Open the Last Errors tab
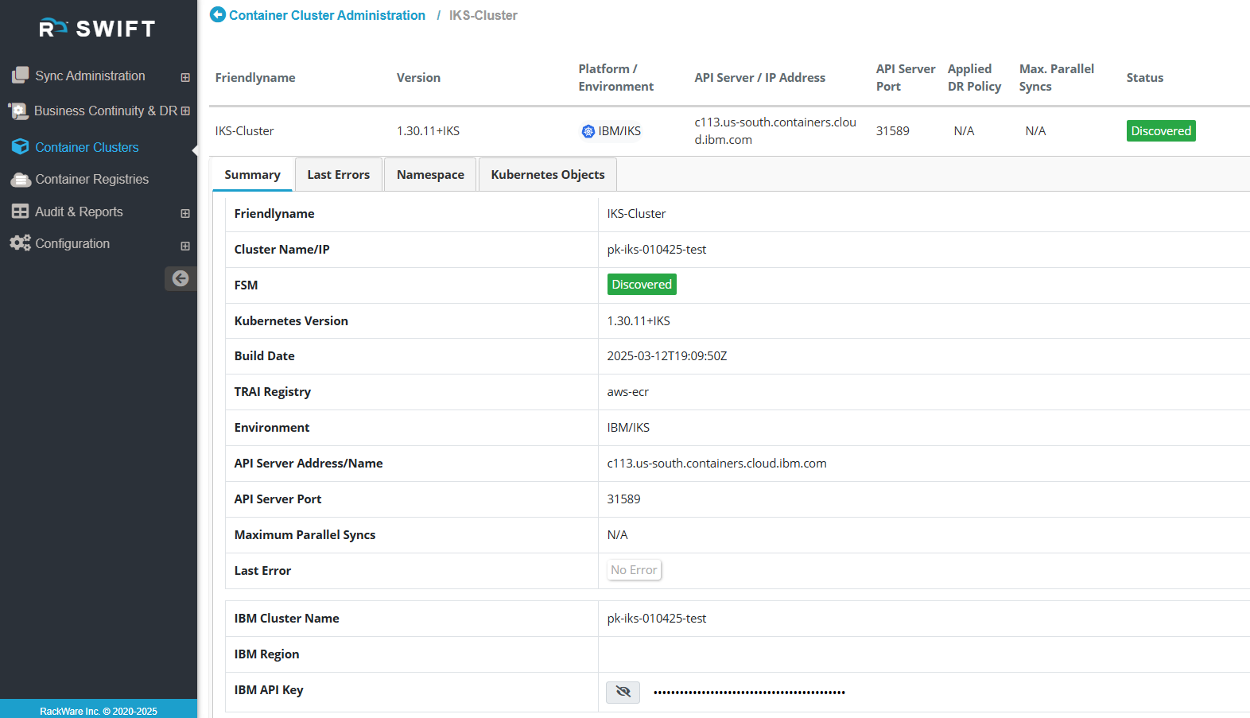Image resolution: width=1250 pixels, height=718 pixels. 339,174
